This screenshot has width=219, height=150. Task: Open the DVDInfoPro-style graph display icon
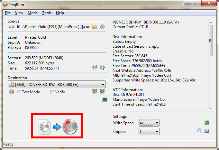[x=105, y=100]
